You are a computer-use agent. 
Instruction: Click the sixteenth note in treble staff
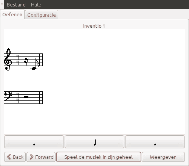tap(34, 64)
